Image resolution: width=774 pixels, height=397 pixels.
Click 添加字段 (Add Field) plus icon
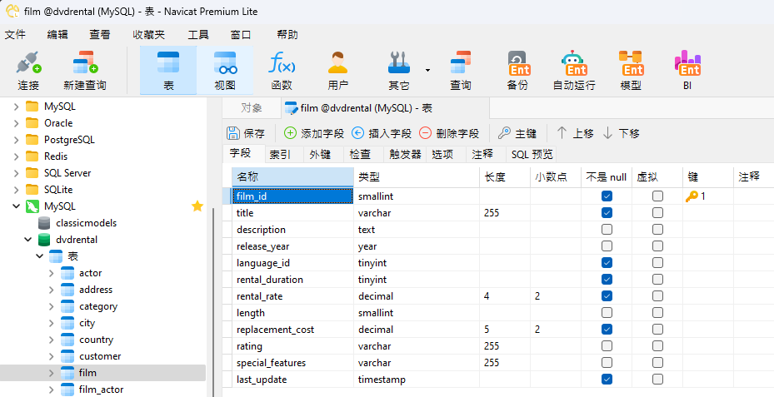[290, 133]
